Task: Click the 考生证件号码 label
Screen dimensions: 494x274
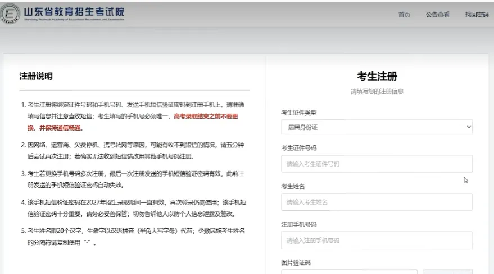Action: click(298, 148)
